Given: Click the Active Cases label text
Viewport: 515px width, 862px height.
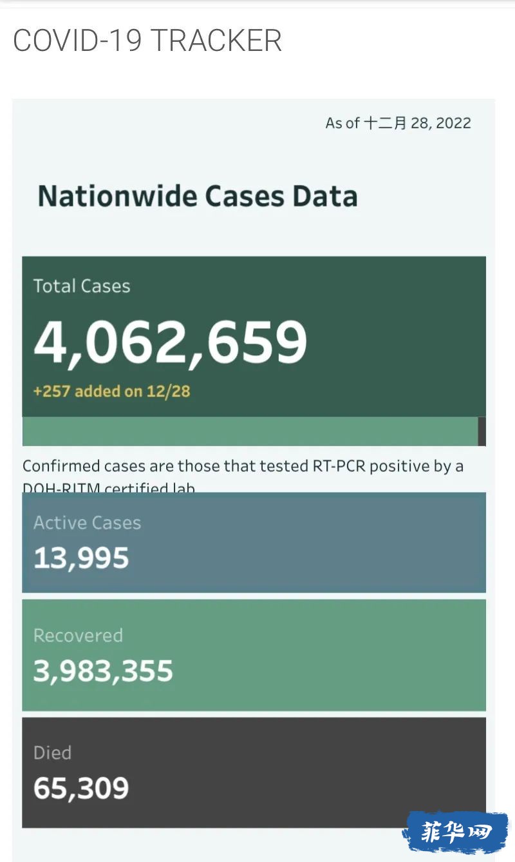Looking at the screenshot, I should click(87, 523).
